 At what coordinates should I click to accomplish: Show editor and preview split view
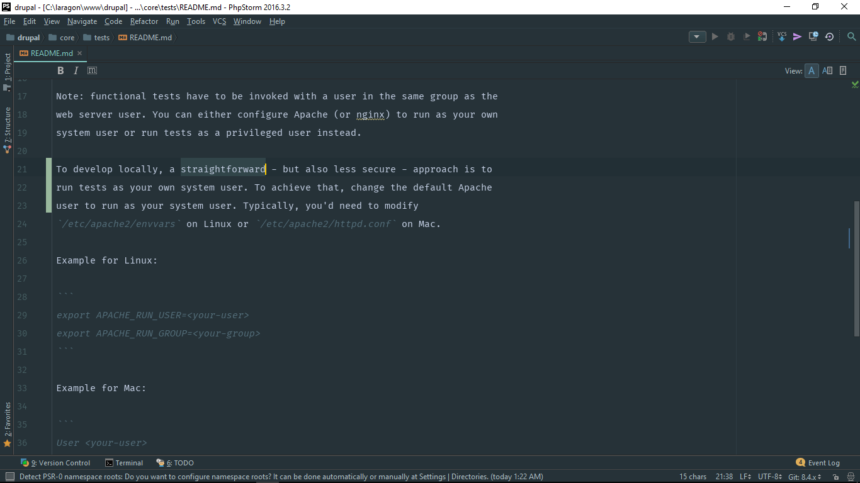tap(827, 70)
